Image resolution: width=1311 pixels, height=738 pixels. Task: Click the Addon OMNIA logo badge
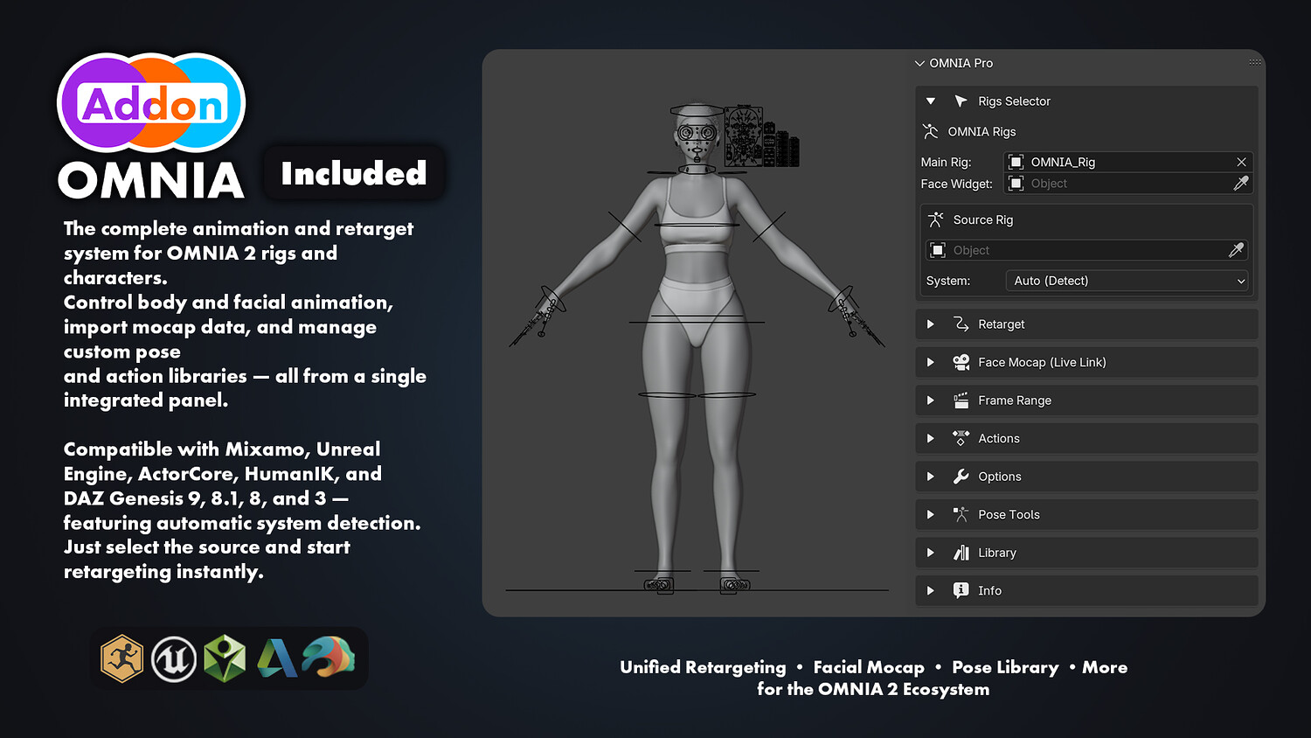pyautogui.click(x=151, y=126)
